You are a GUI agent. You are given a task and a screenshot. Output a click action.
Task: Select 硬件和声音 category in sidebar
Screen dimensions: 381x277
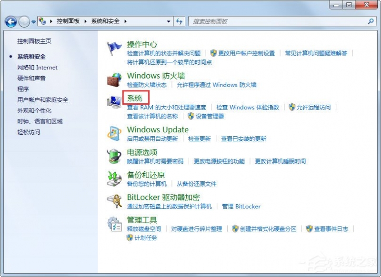(x=31, y=78)
